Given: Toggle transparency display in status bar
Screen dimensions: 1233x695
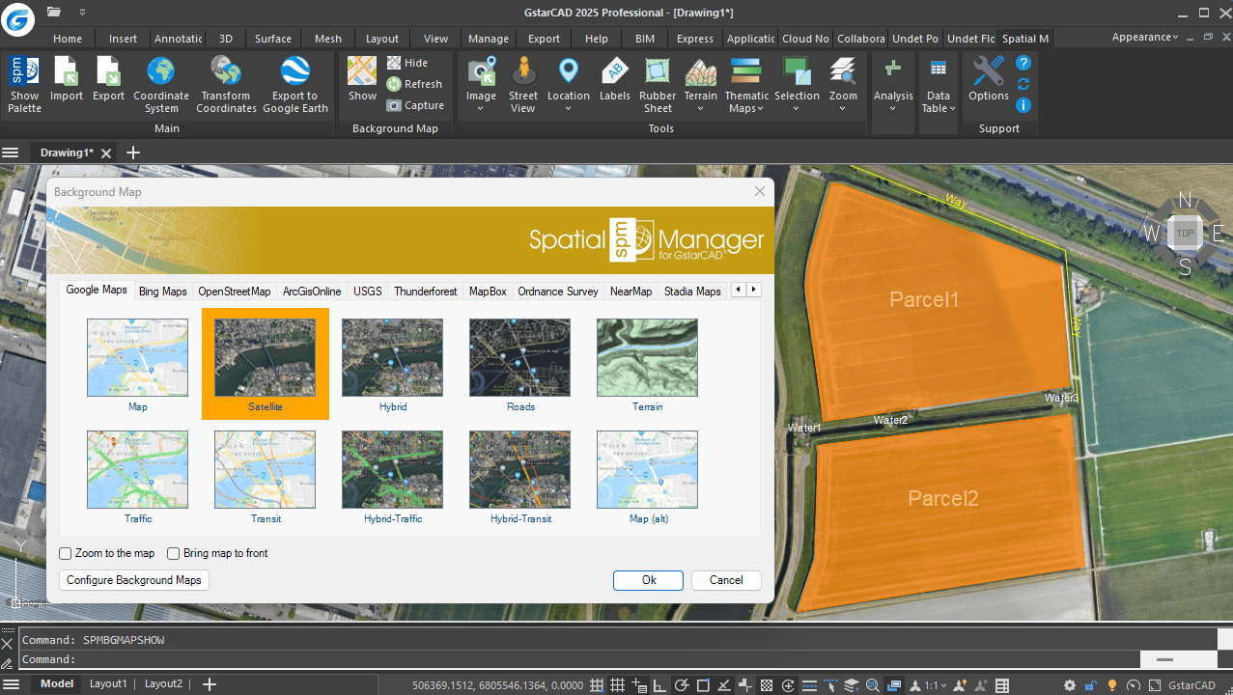Looking at the screenshot, I should [x=766, y=685].
